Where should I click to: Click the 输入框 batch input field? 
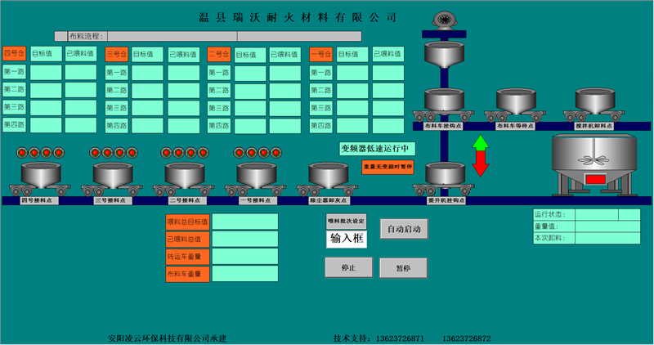tap(347, 239)
